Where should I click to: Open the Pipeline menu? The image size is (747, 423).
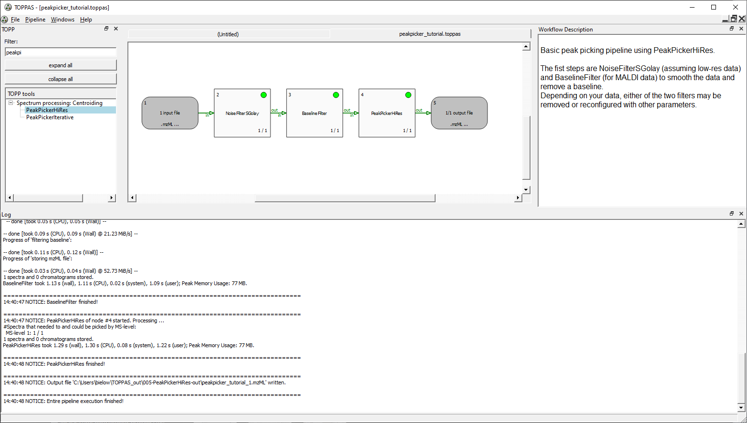coord(35,20)
